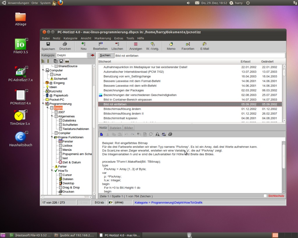Select the Linux category in the tree
This screenshot has height=238, width=298.
click(x=57, y=74)
